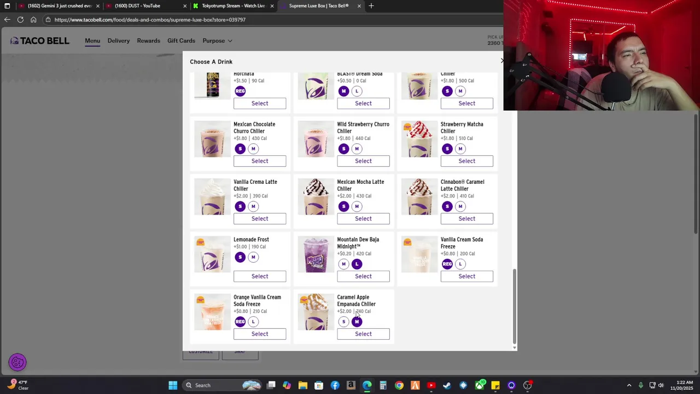Screen dimensions: 700x394
Task: Choose size L for Vanilla Cream Soda Freeze
Action: click(x=460, y=264)
